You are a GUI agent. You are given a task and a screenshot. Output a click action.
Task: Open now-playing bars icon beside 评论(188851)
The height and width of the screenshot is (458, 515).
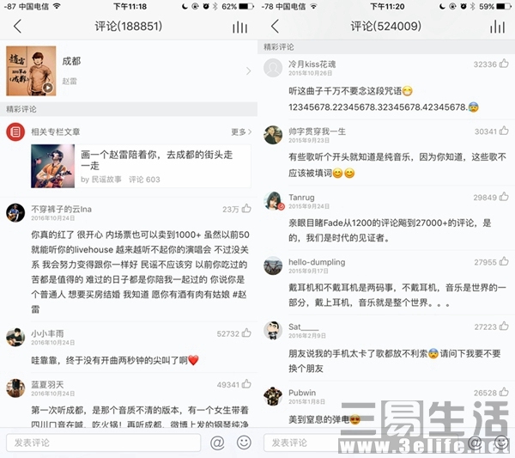click(x=239, y=27)
